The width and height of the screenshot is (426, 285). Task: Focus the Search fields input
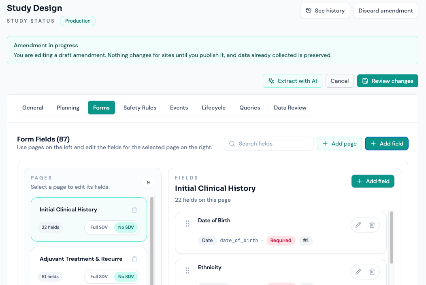coord(268,144)
